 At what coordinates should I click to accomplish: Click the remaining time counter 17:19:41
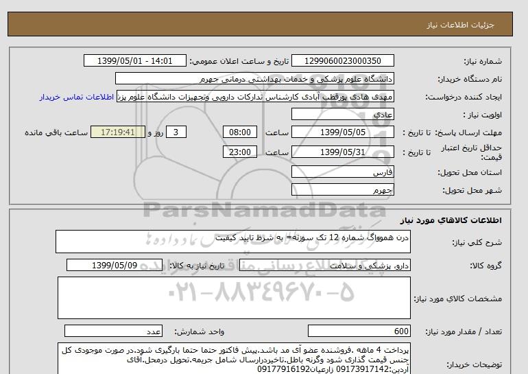(x=118, y=132)
